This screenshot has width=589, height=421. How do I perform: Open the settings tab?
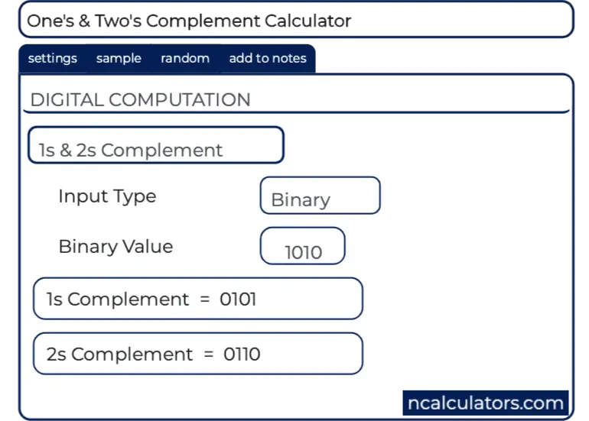tap(52, 59)
